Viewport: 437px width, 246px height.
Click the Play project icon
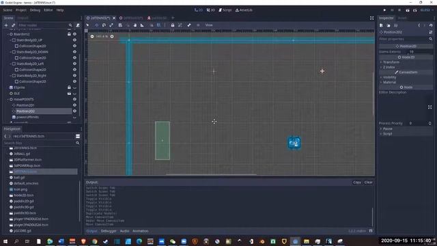point(384,10)
